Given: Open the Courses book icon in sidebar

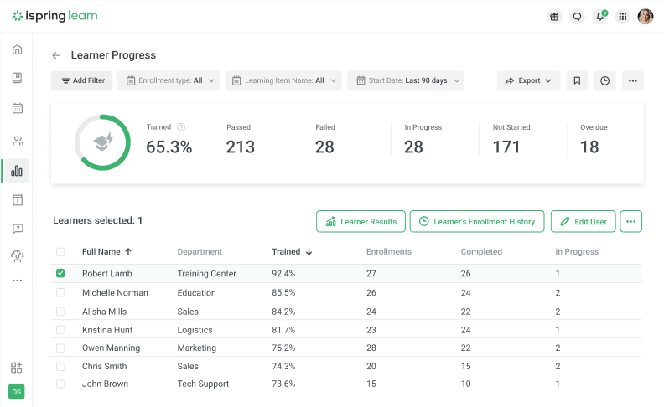Looking at the screenshot, I should point(17,78).
